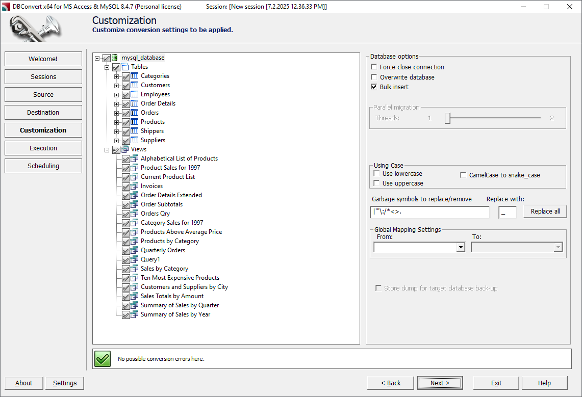Uncheck the Shippers table
Screen dimensions: 582x397
(125, 131)
